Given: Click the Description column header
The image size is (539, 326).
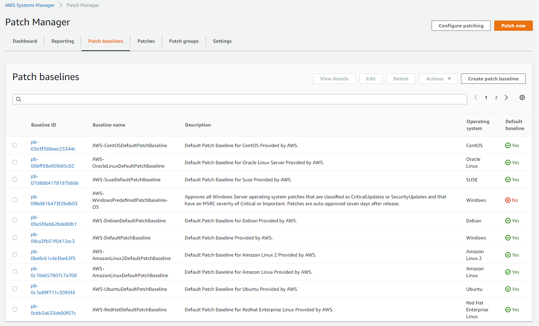Looking at the screenshot, I should [x=198, y=125].
